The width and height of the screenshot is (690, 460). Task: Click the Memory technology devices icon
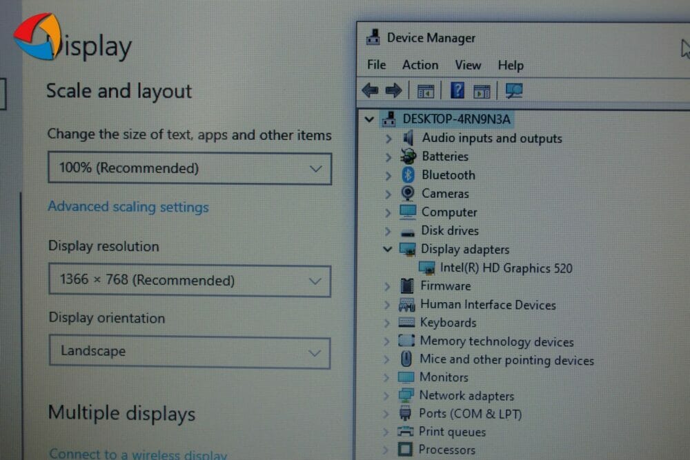pyautogui.click(x=406, y=341)
